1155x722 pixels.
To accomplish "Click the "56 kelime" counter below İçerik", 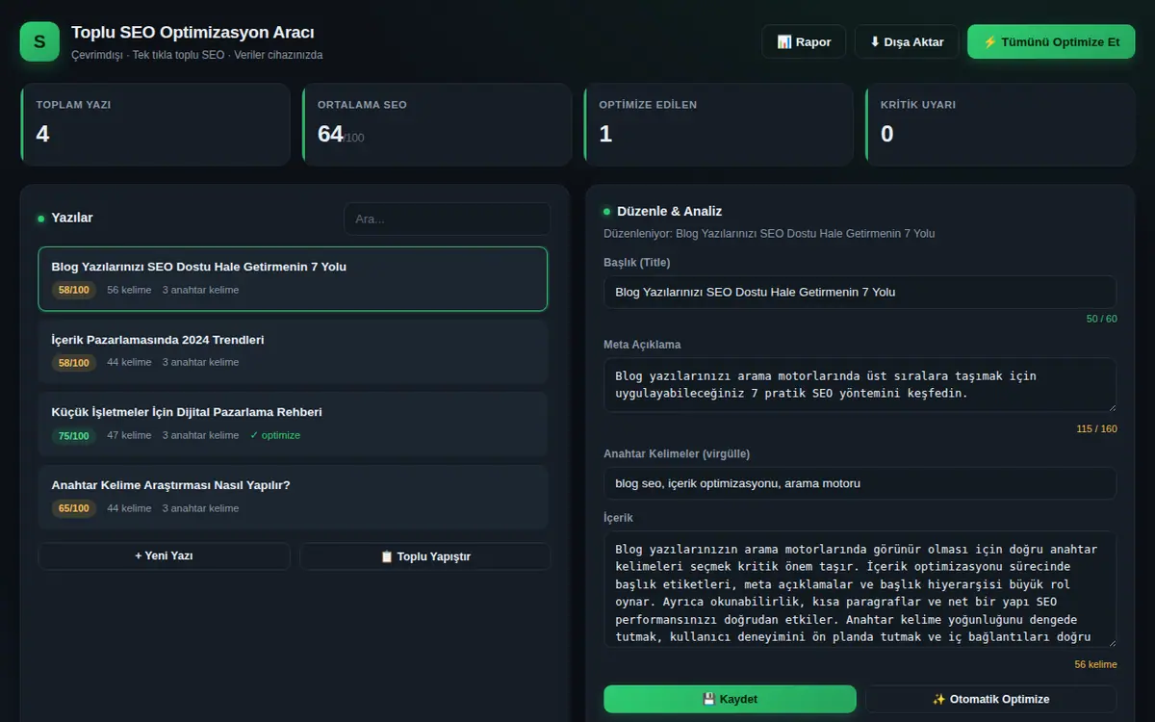I will [1096, 664].
